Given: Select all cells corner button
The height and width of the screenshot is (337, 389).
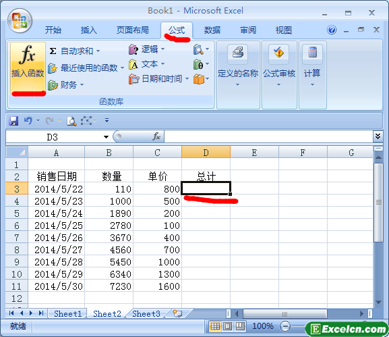Looking at the screenshot, I should (x=17, y=152).
